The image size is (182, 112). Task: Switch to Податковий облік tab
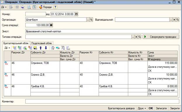[41, 43]
